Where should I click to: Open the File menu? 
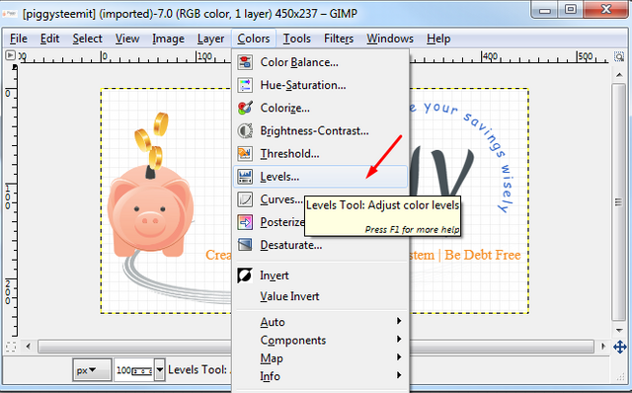(19, 39)
